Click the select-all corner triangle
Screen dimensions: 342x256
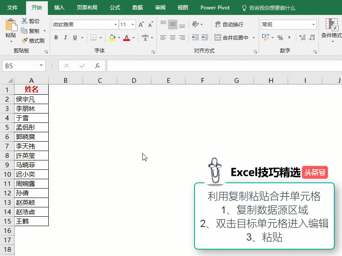click(x=10, y=80)
